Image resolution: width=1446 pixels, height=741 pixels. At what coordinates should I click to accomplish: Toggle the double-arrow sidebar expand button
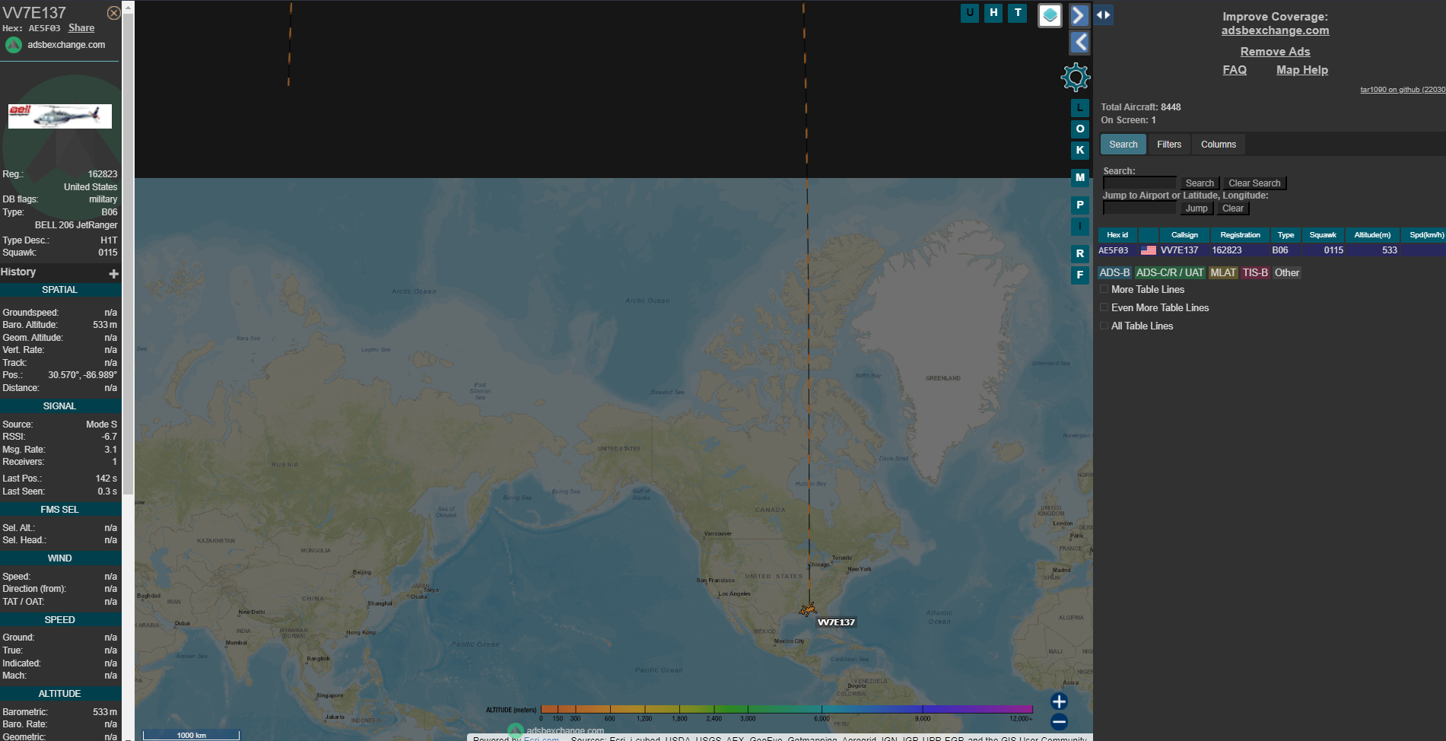click(x=1104, y=14)
